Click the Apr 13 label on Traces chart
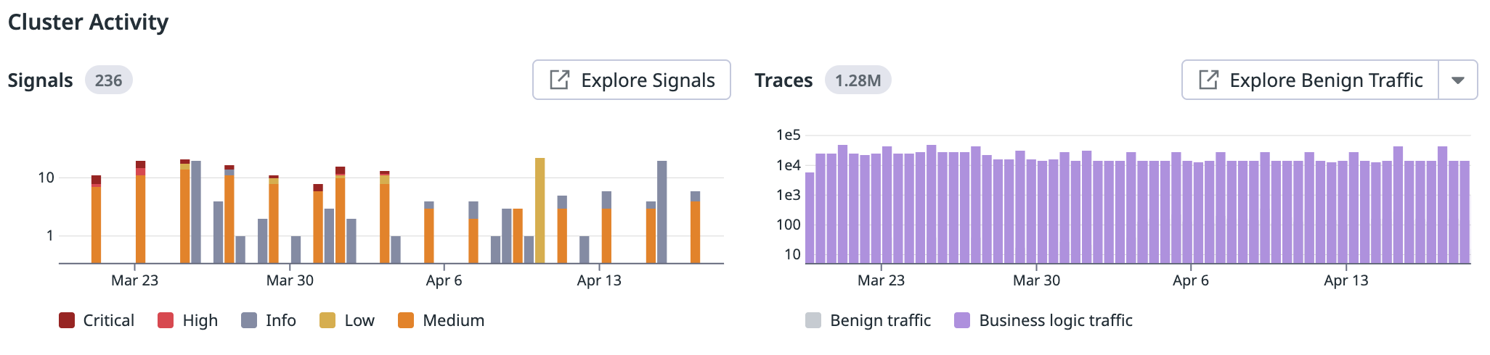 tap(1346, 280)
